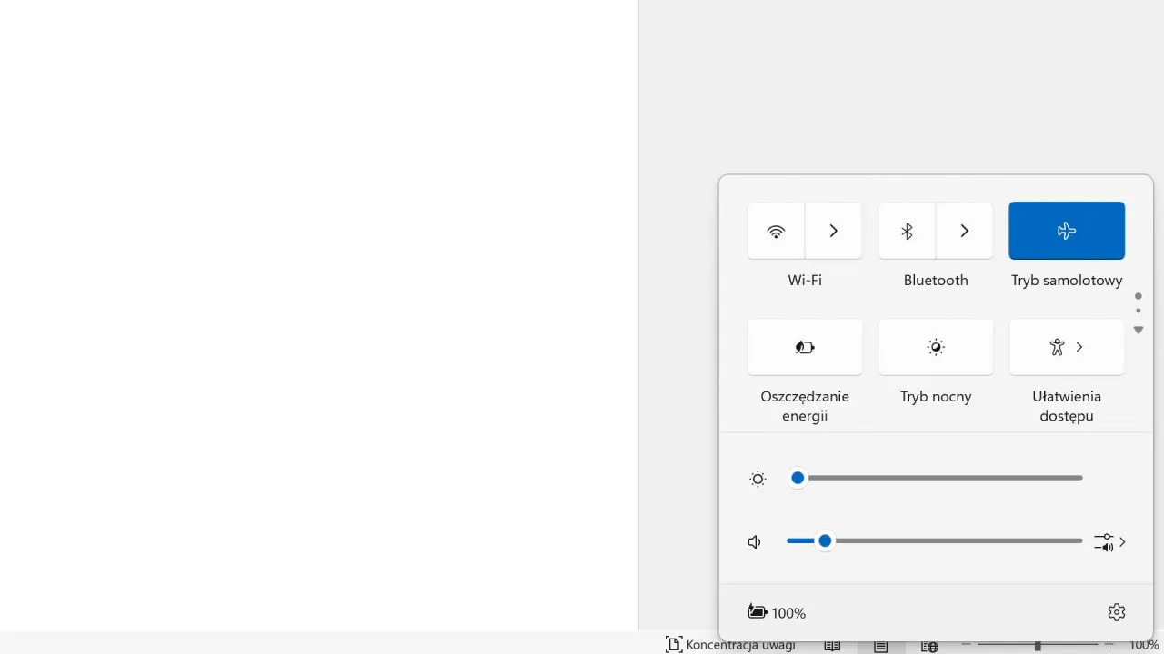Turn on Tryb nocny
This screenshot has width=1164, height=654.
(x=935, y=347)
